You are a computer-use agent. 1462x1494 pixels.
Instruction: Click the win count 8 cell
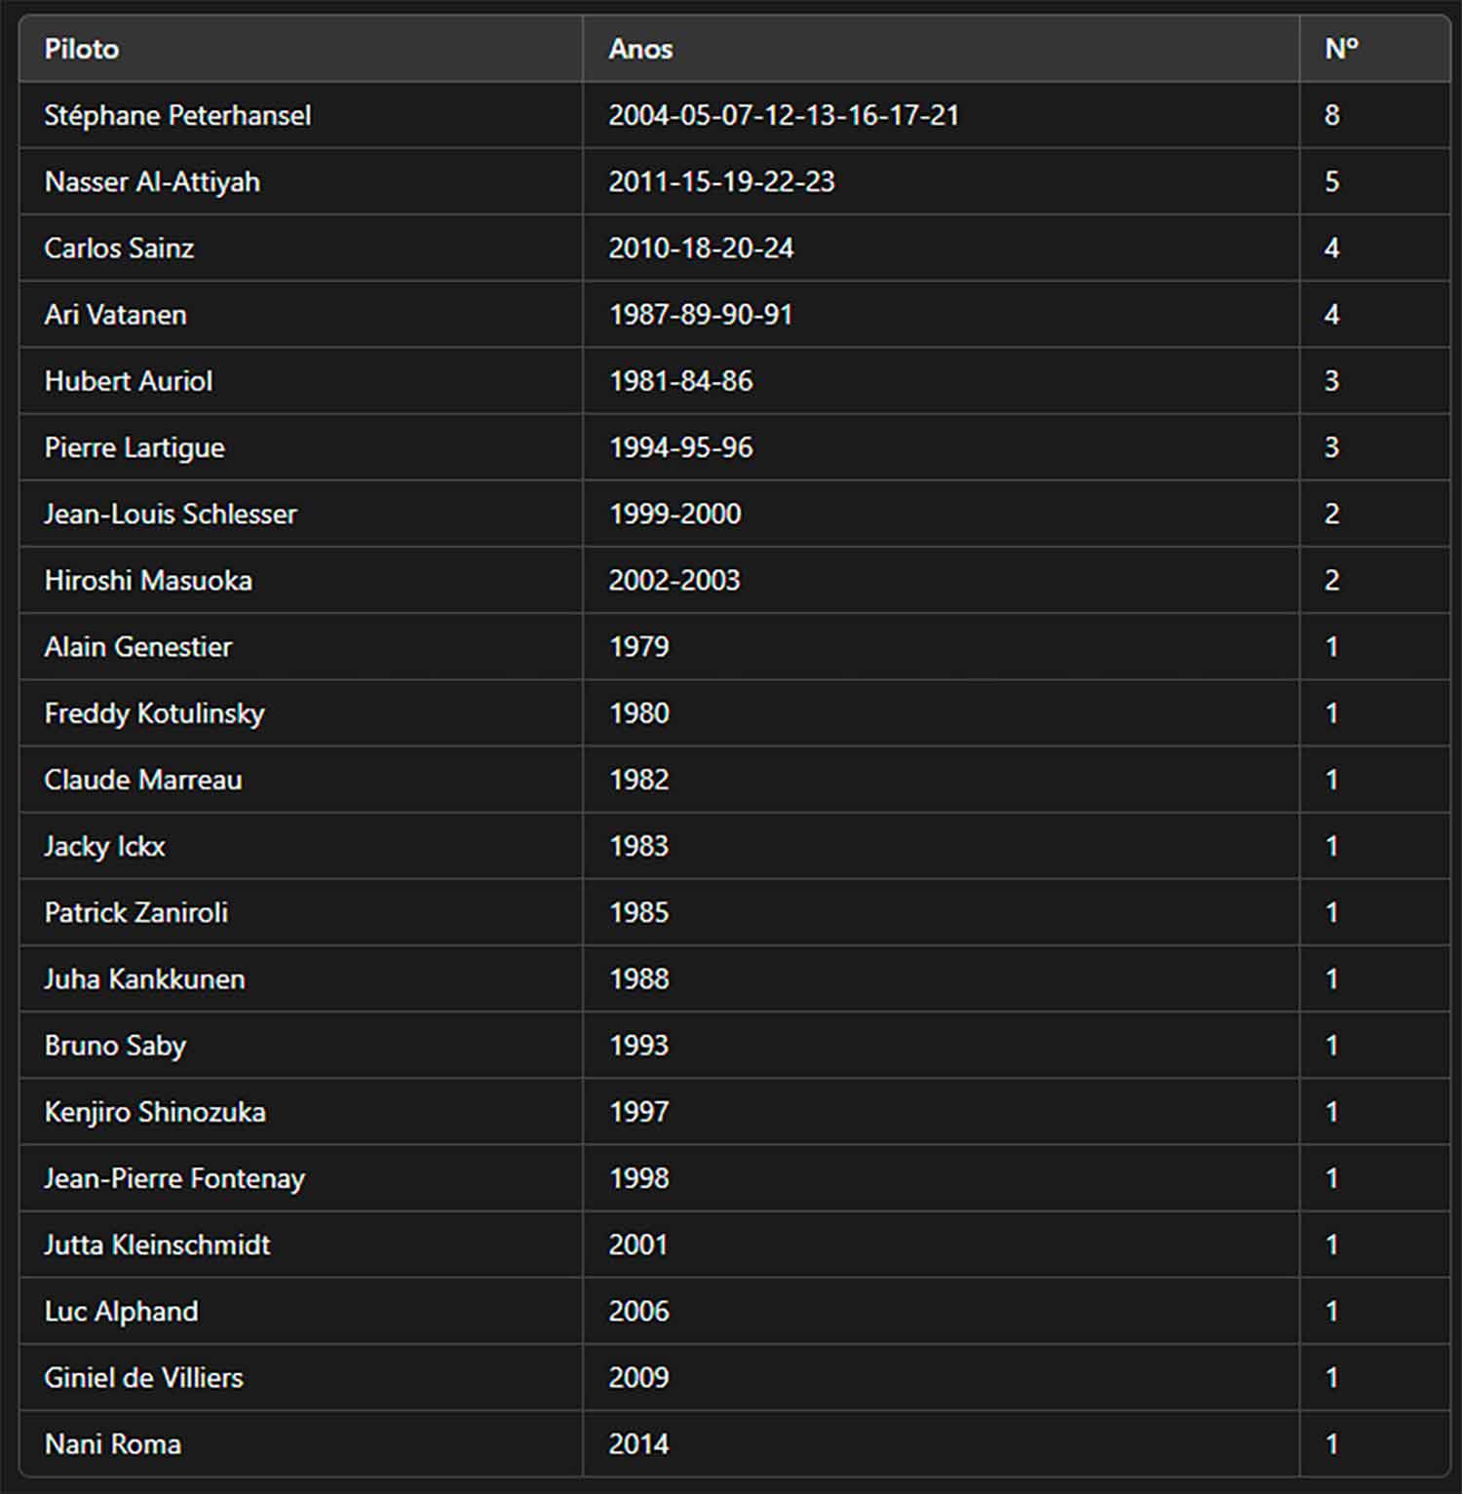(1331, 115)
